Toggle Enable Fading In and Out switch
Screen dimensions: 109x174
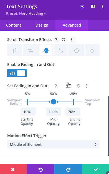click(x=17, y=73)
